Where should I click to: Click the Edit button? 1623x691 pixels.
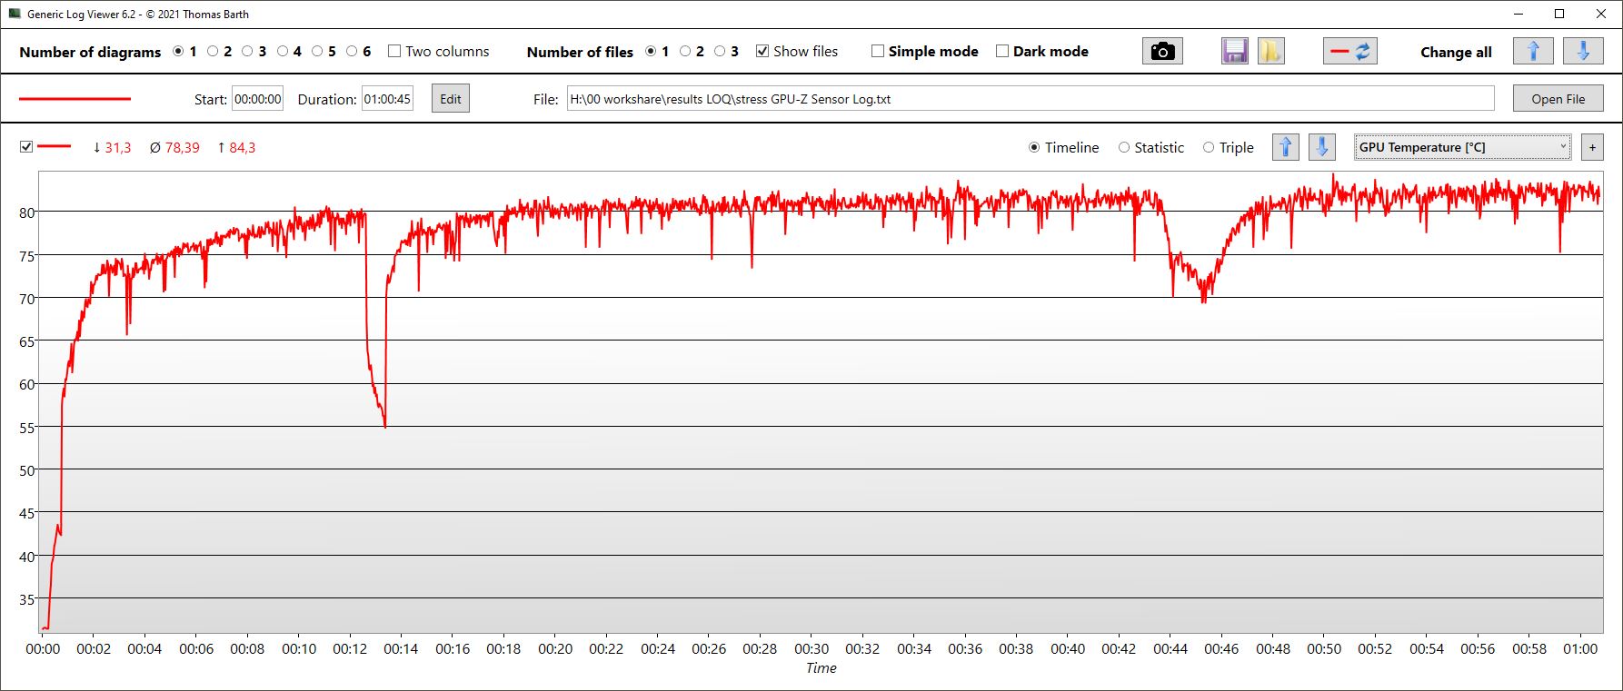click(451, 99)
